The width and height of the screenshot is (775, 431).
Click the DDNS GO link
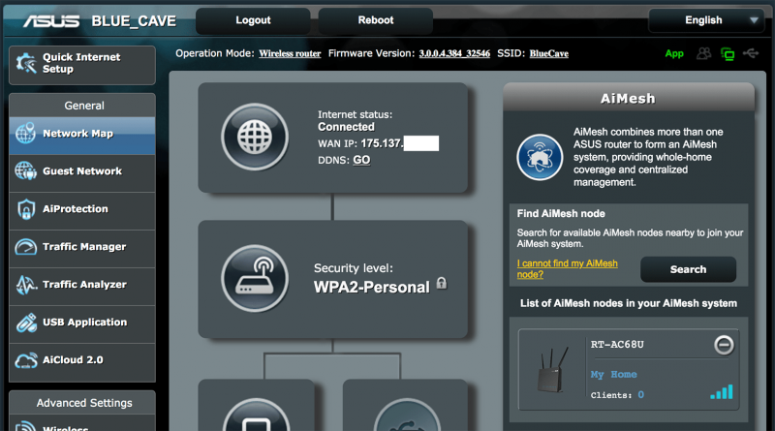[361, 160]
